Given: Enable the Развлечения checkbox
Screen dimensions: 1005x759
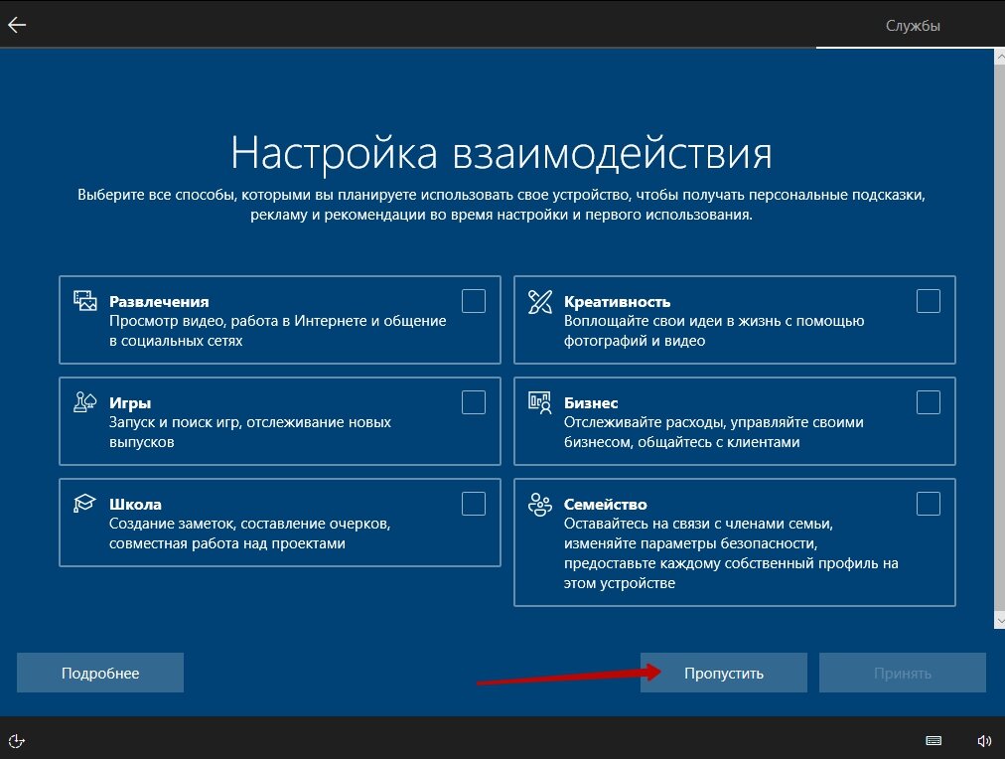Looking at the screenshot, I should coord(473,299).
